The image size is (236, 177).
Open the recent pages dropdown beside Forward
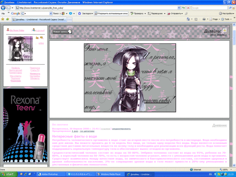pyautogui.click(x=12, y=8)
